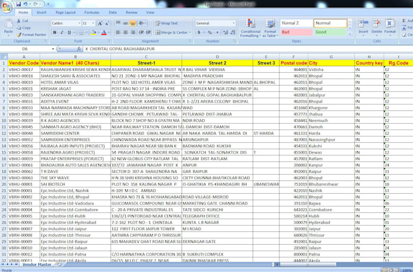Viewport: 413px width, 272px height.
Task: Toggle italic formatting
Action: [61, 33]
